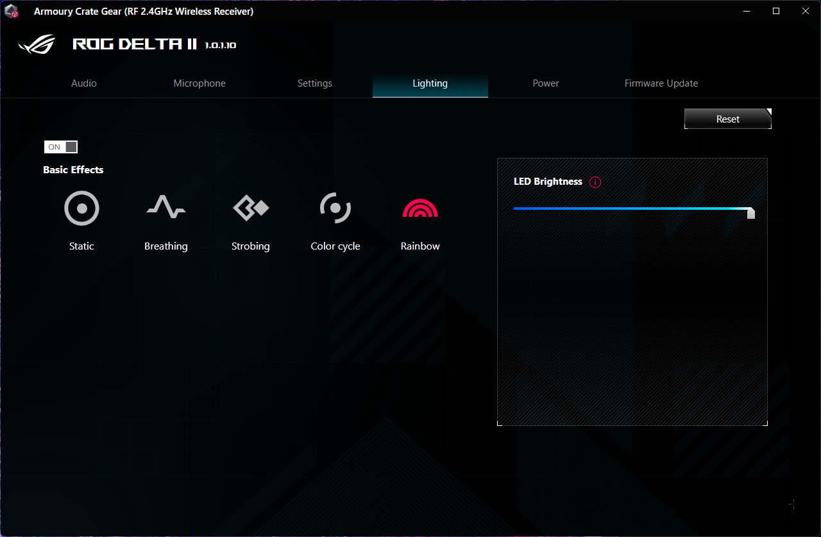Click the LED Brightness slider track
This screenshot has width=821, height=537.
click(632, 209)
